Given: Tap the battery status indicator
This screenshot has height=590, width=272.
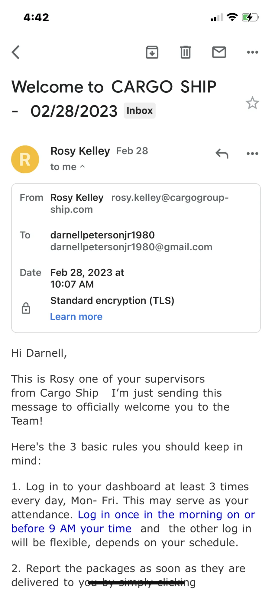Looking at the screenshot, I should click(x=250, y=17).
